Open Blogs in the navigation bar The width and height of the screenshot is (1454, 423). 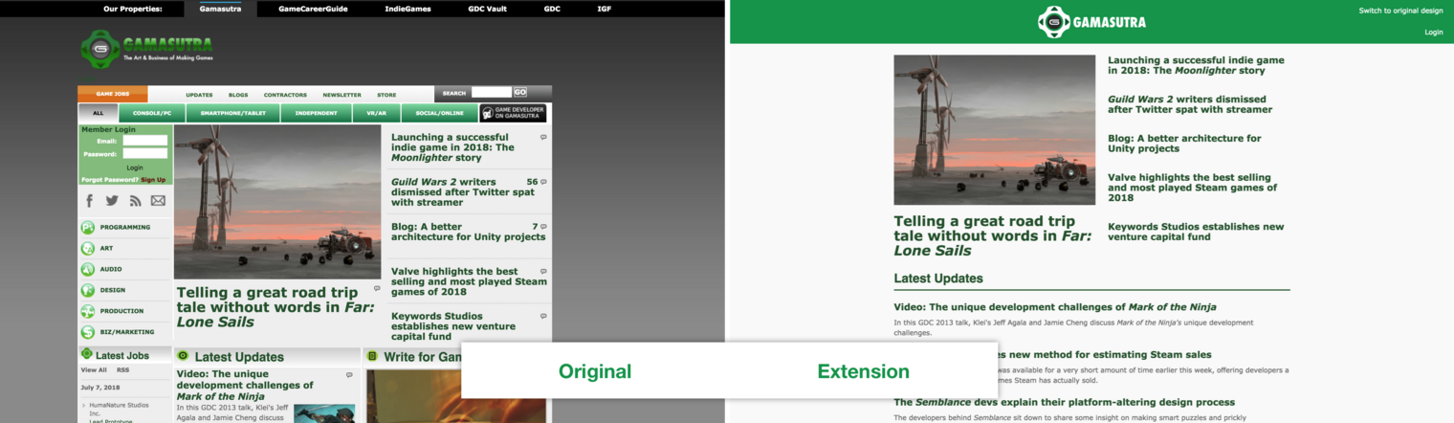pyautogui.click(x=238, y=95)
